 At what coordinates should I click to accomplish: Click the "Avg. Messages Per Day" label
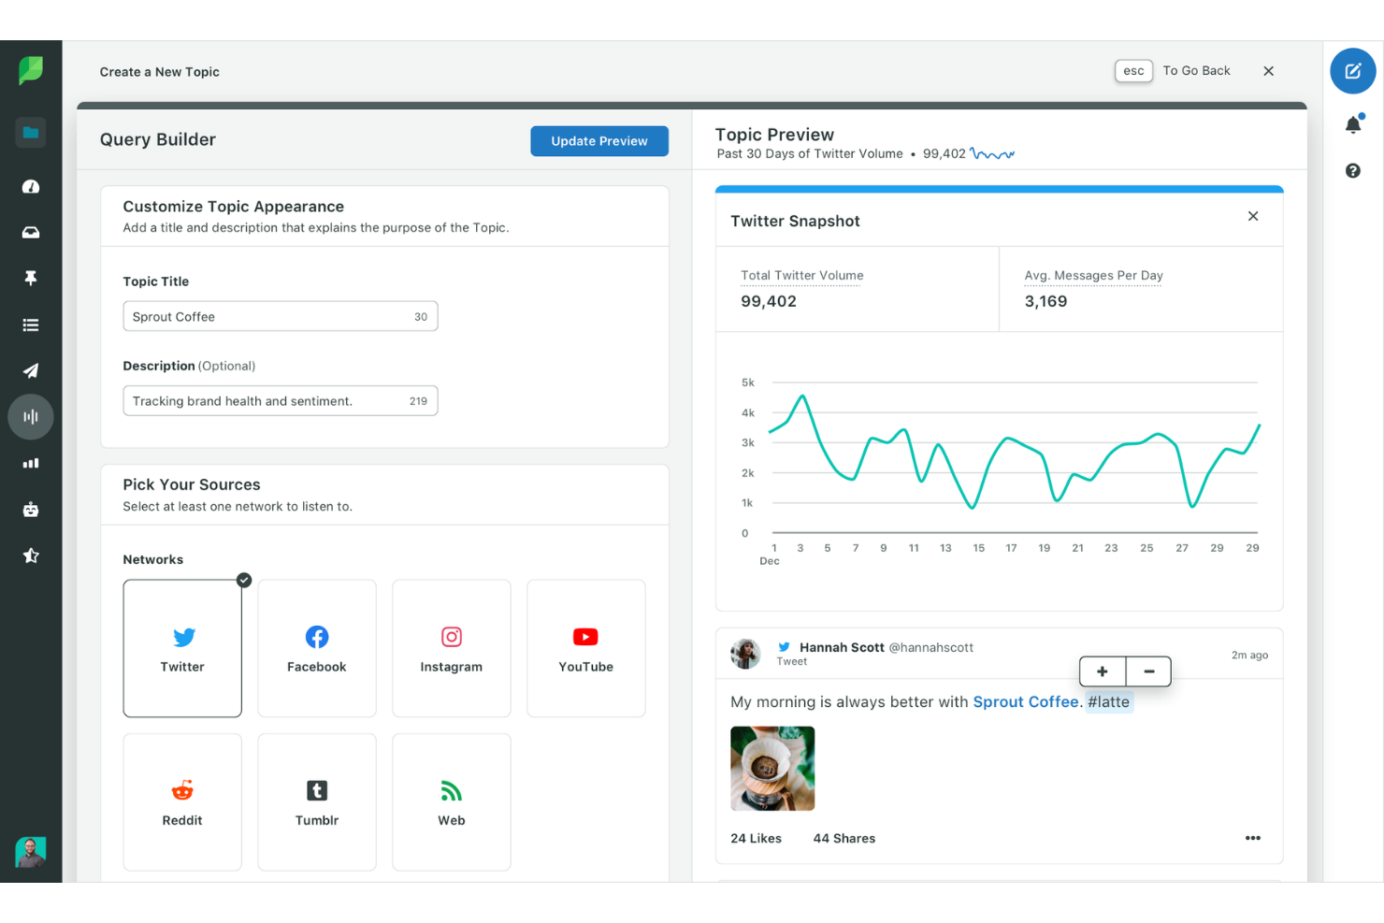(x=1094, y=276)
